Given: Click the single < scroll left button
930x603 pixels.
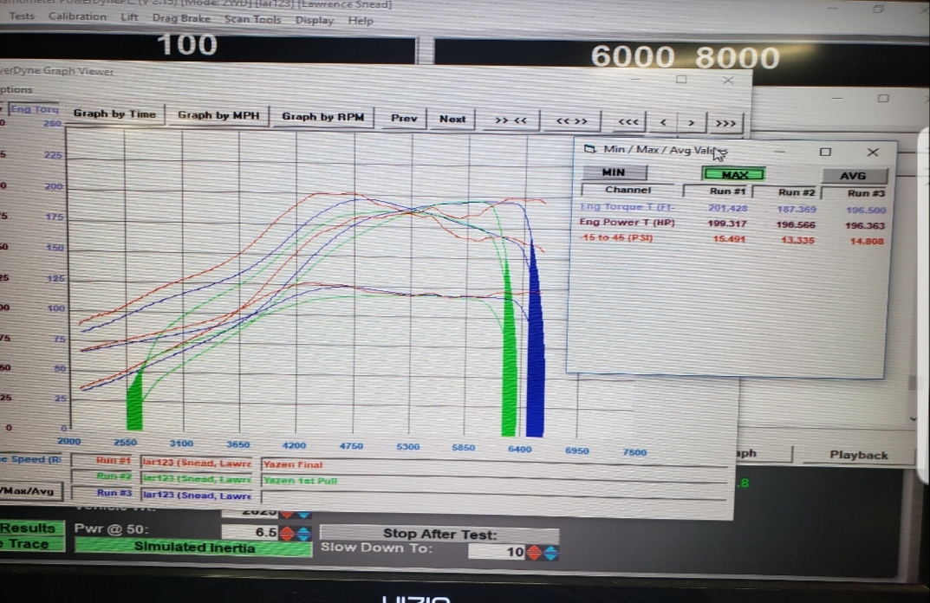Looking at the screenshot, I should coord(663,123).
